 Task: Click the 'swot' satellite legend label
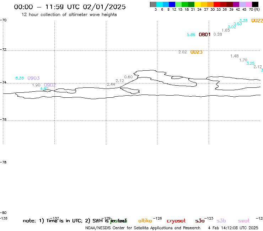click(x=244, y=221)
